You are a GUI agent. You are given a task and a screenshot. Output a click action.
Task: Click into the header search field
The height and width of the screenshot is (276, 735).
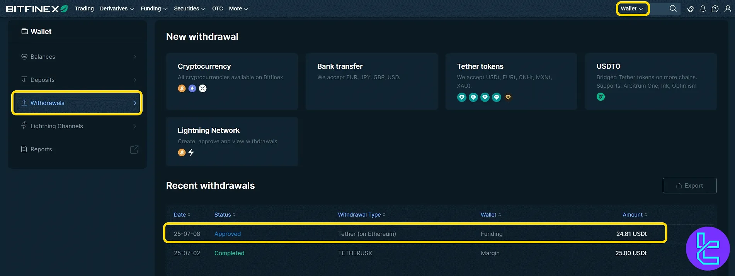(665, 8)
